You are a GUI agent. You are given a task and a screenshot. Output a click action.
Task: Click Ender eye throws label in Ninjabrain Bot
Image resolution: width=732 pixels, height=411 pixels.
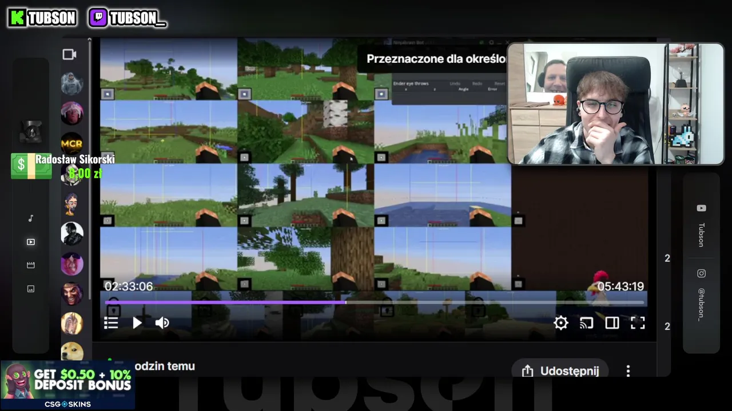point(411,83)
